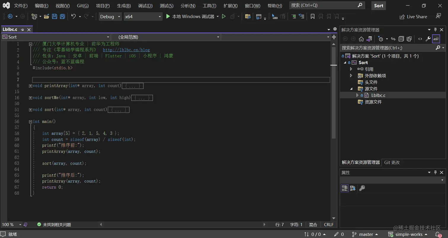Open the 100 % zoom level dropdown
Image resolution: width=448 pixels, height=238 pixels.
12,225
